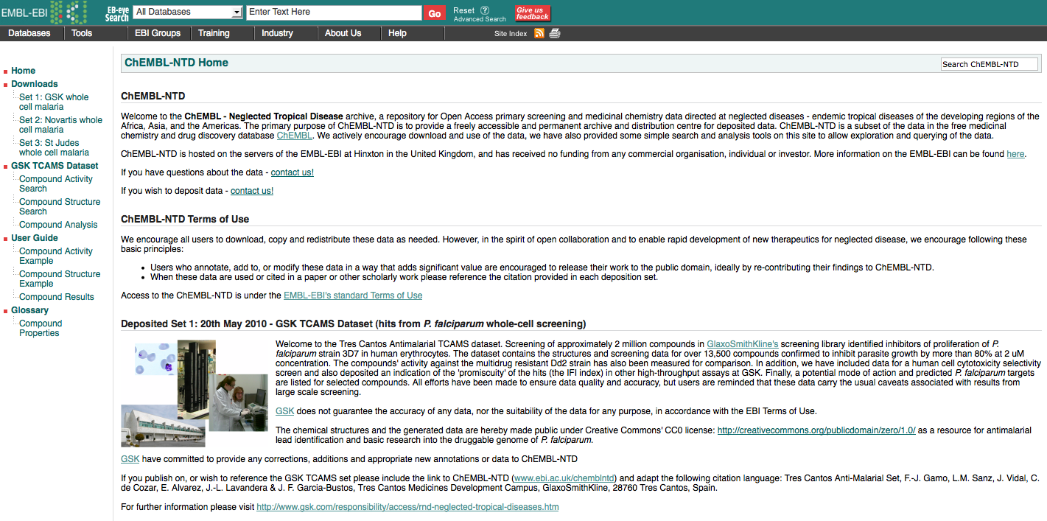Click contact us link for data questions

pos(293,172)
